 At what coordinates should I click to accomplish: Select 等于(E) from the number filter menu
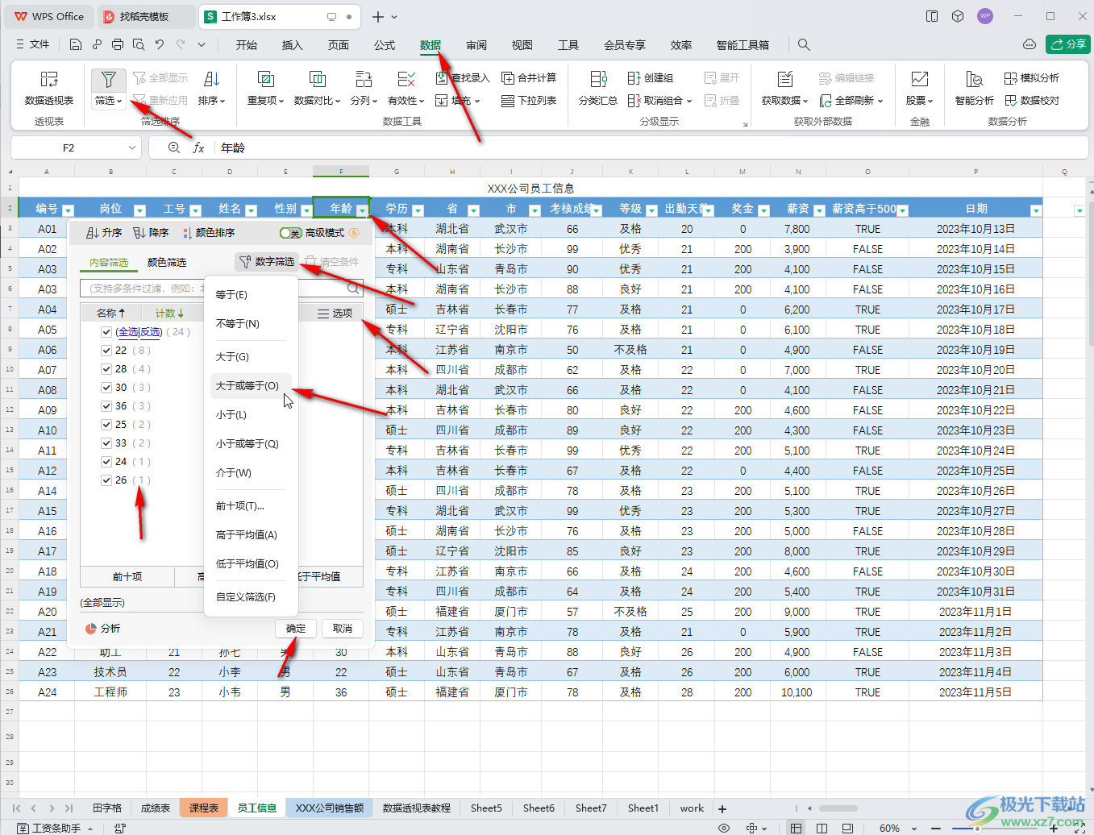(x=232, y=295)
